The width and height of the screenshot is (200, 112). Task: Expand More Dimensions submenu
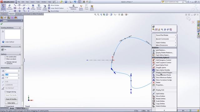pyautogui.click(x=164, y=45)
